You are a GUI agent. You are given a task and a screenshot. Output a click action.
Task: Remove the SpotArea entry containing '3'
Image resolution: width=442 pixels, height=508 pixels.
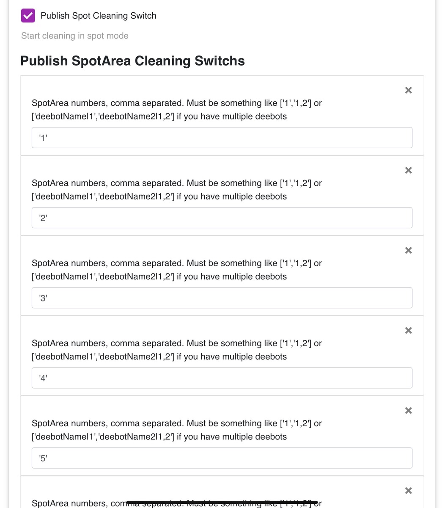408,250
